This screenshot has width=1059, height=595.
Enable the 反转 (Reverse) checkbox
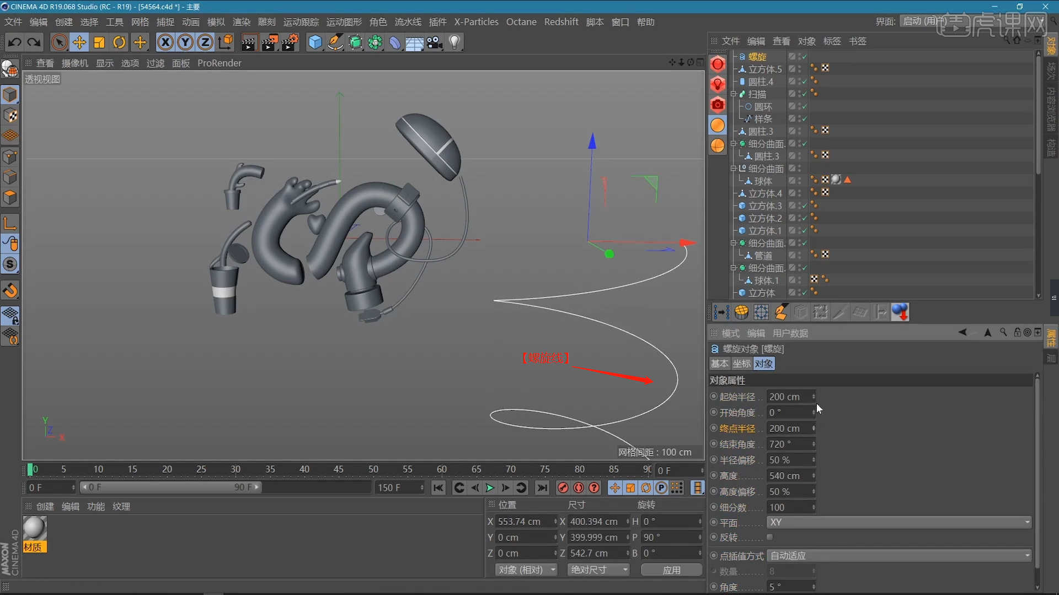[769, 537]
